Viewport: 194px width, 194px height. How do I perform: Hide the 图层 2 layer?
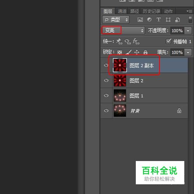[x=106, y=80]
